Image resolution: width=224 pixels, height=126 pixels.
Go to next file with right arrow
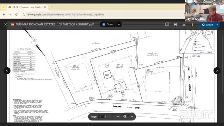click(x=217, y=71)
